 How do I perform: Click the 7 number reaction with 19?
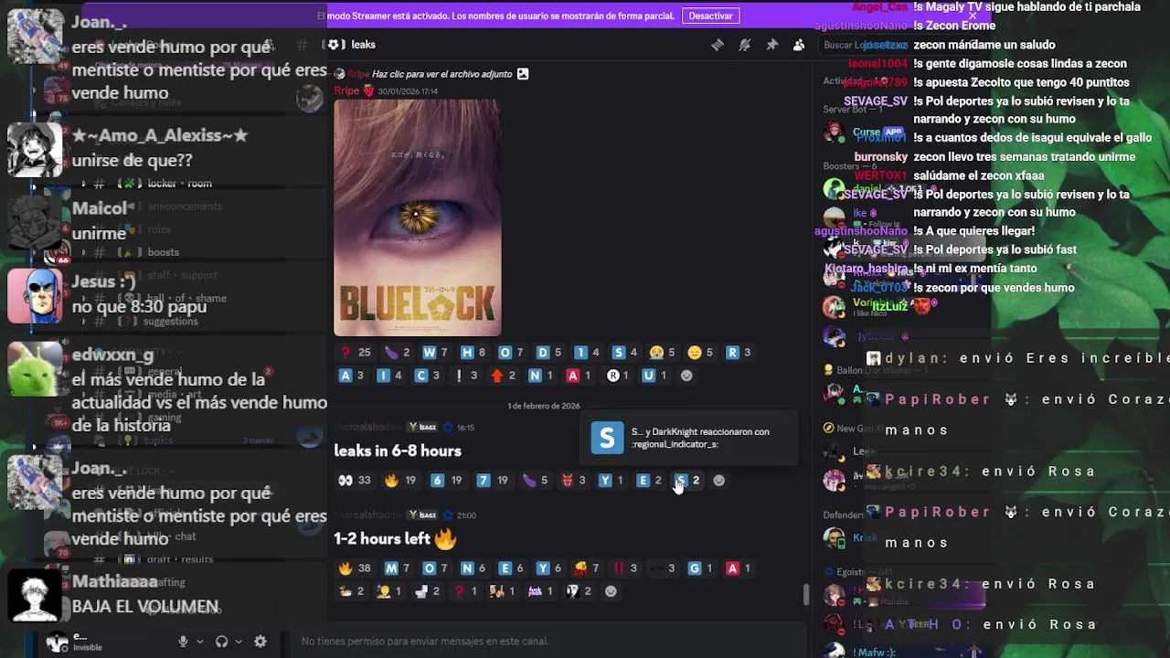493,481
